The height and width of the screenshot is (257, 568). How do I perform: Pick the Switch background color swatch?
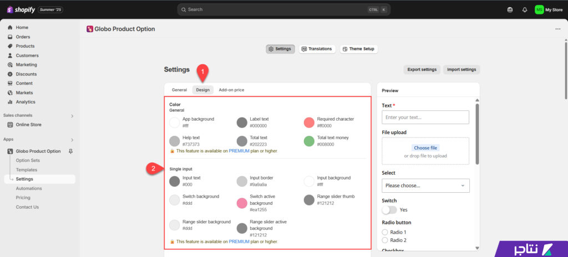pyautogui.click(x=175, y=200)
